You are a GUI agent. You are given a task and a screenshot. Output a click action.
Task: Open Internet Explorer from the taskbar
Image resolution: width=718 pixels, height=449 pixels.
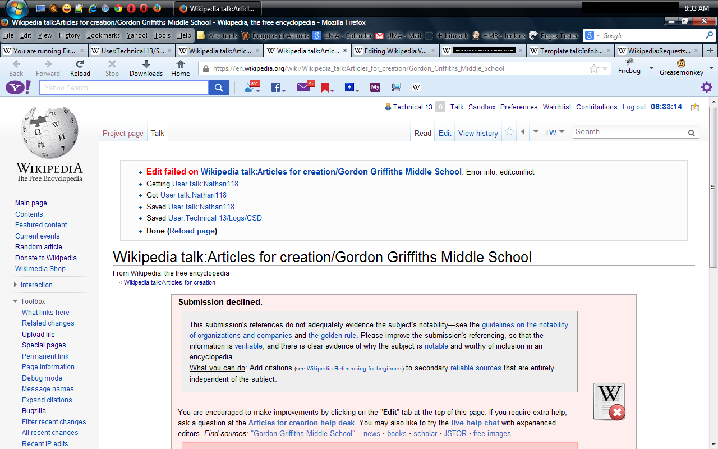(x=93, y=8)
